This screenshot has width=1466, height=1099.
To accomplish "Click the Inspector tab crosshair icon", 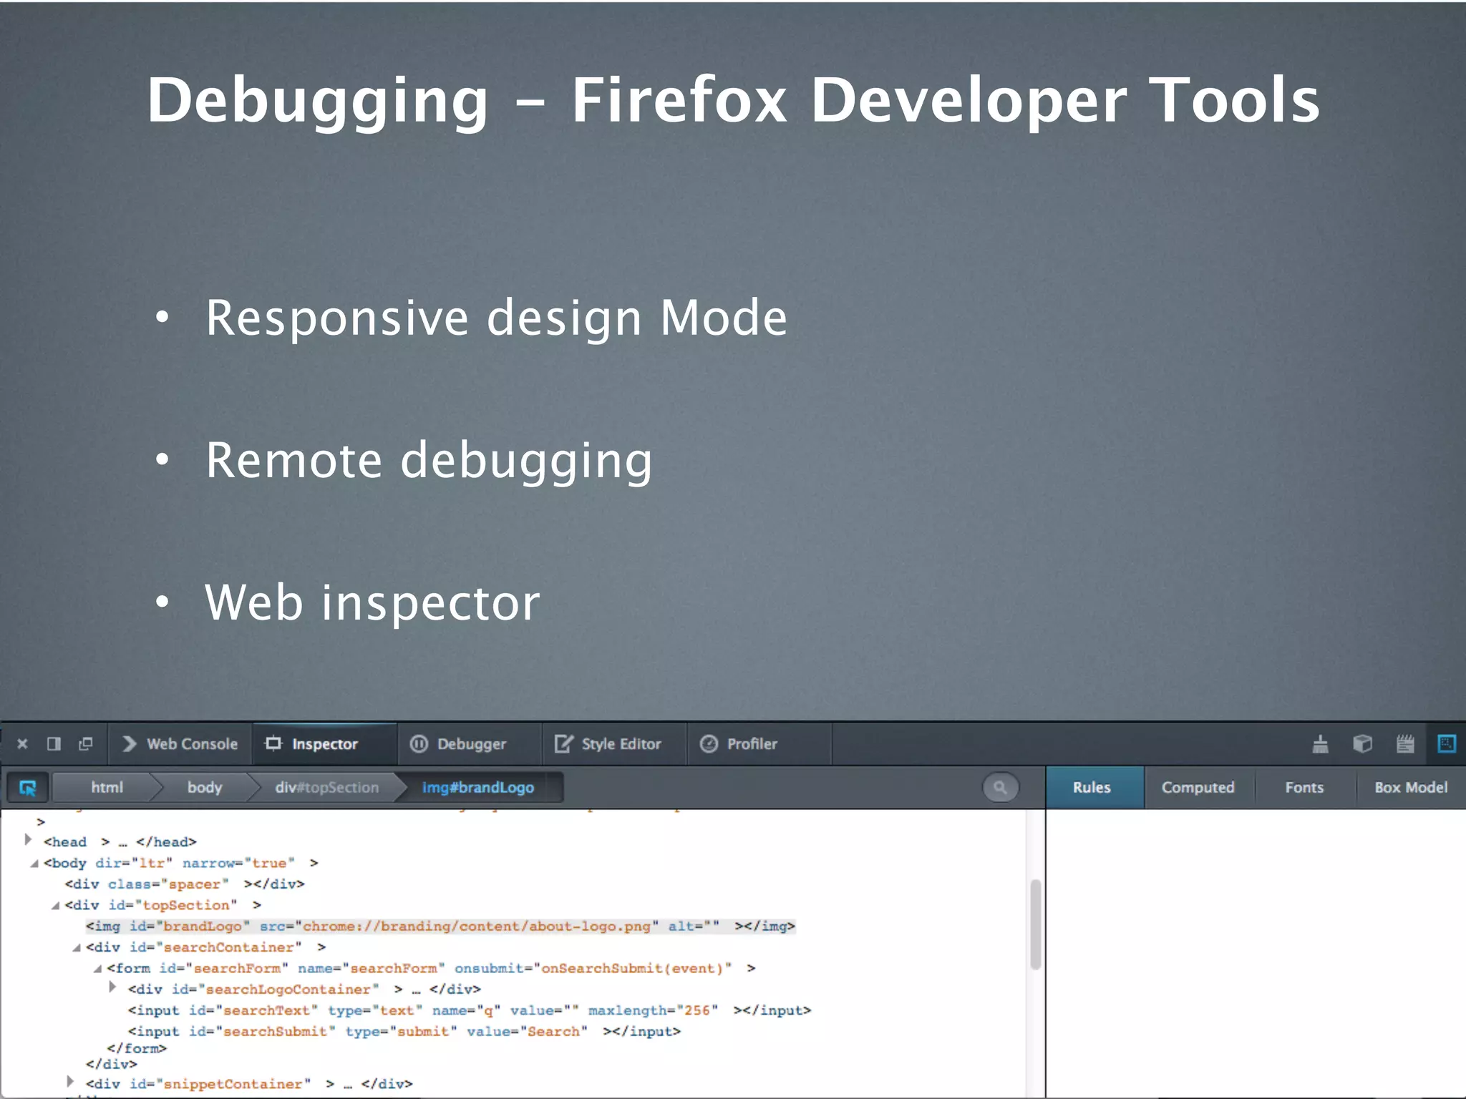I will 273,744.
